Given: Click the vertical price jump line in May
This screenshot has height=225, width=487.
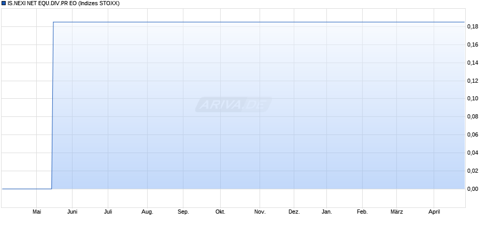Looking at the screenshot, I should pyautogui.click(x=53, y=103).
